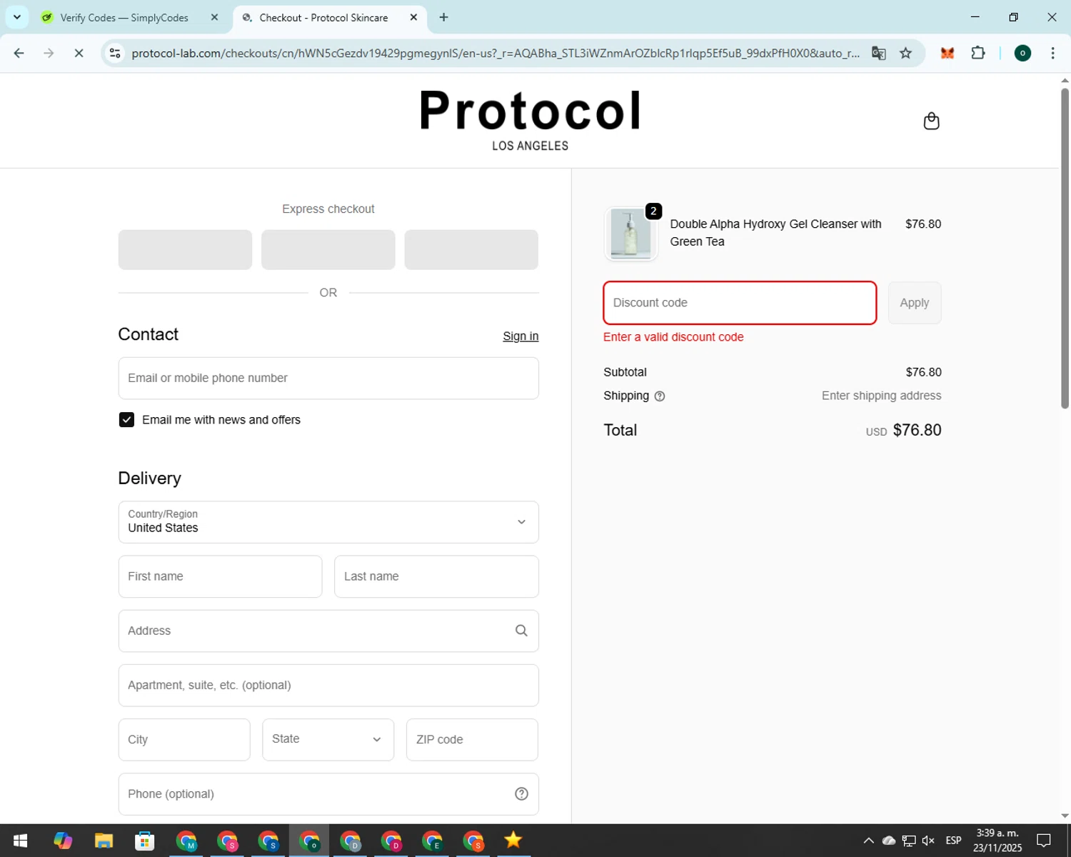Open the star app in the taskbar
1071x857 pixels.
513,841
